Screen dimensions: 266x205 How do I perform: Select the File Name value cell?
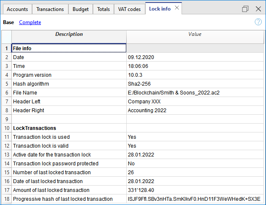click(x=195, y=93)
